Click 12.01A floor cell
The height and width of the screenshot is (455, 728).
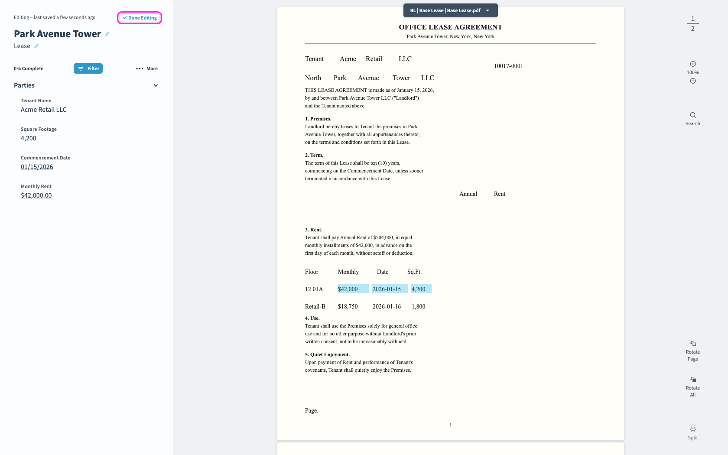point(314,289)
